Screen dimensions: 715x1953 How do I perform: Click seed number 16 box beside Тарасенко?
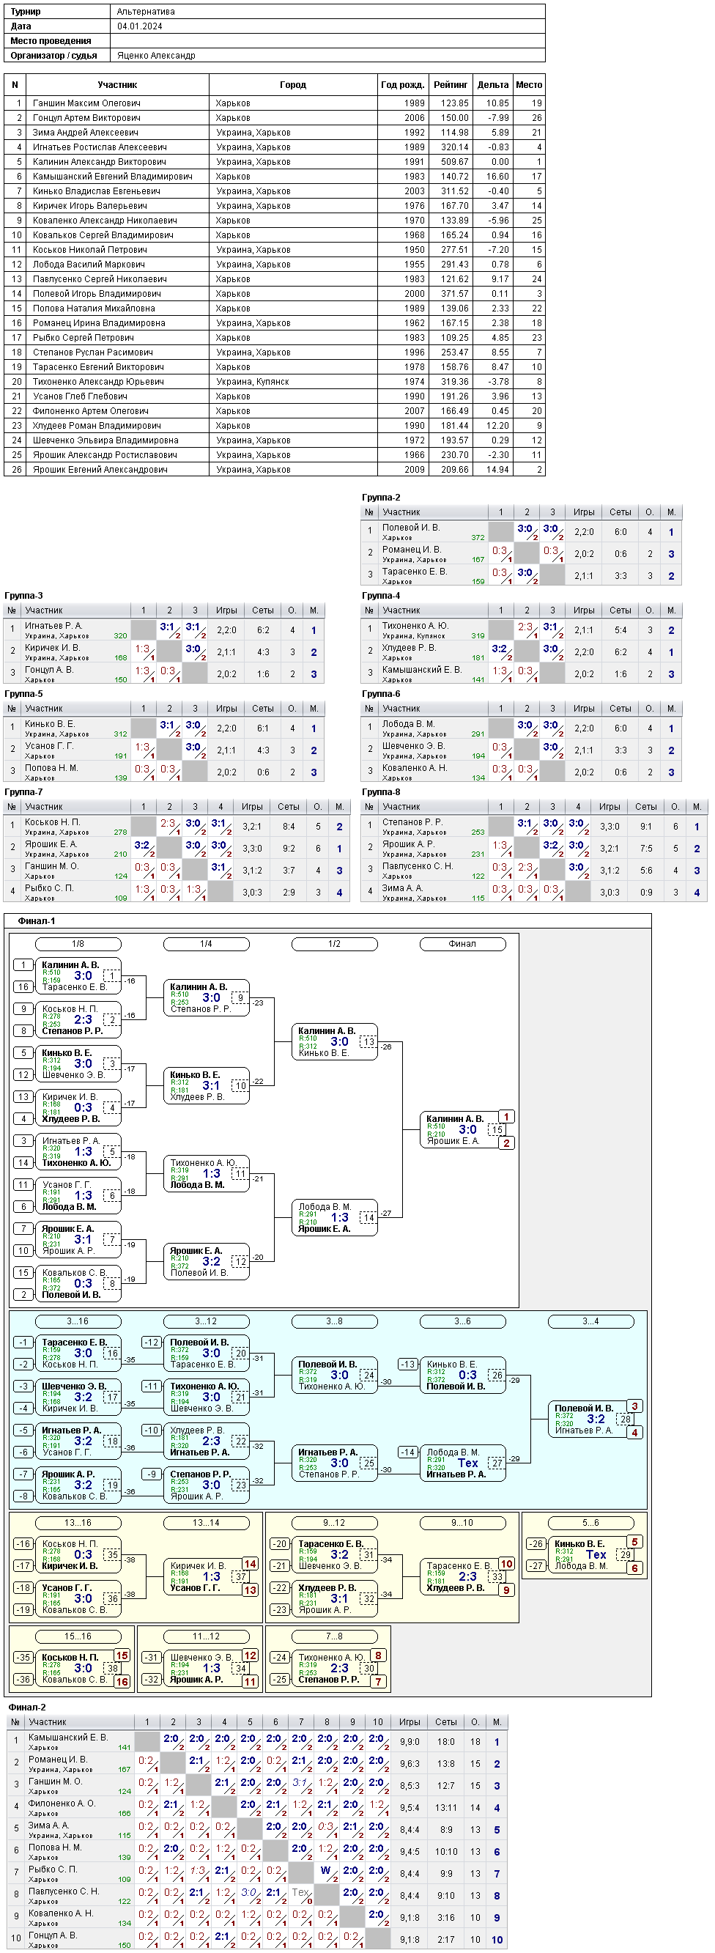tap(23, 987)
